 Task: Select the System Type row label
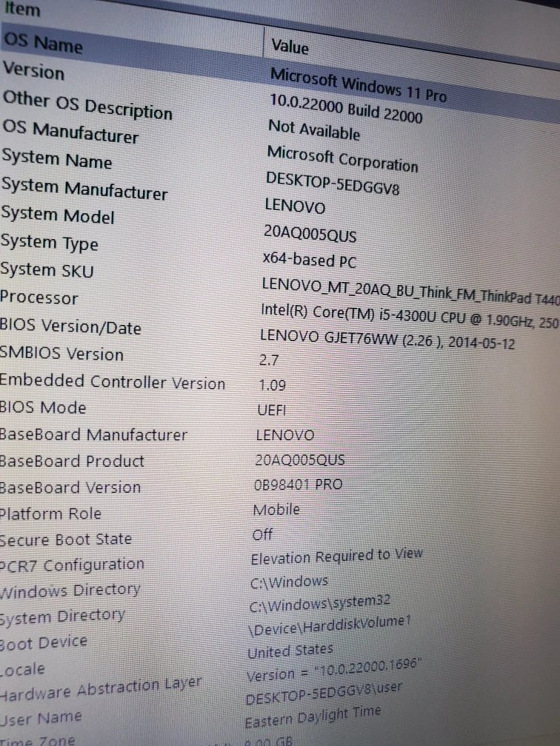50,243
